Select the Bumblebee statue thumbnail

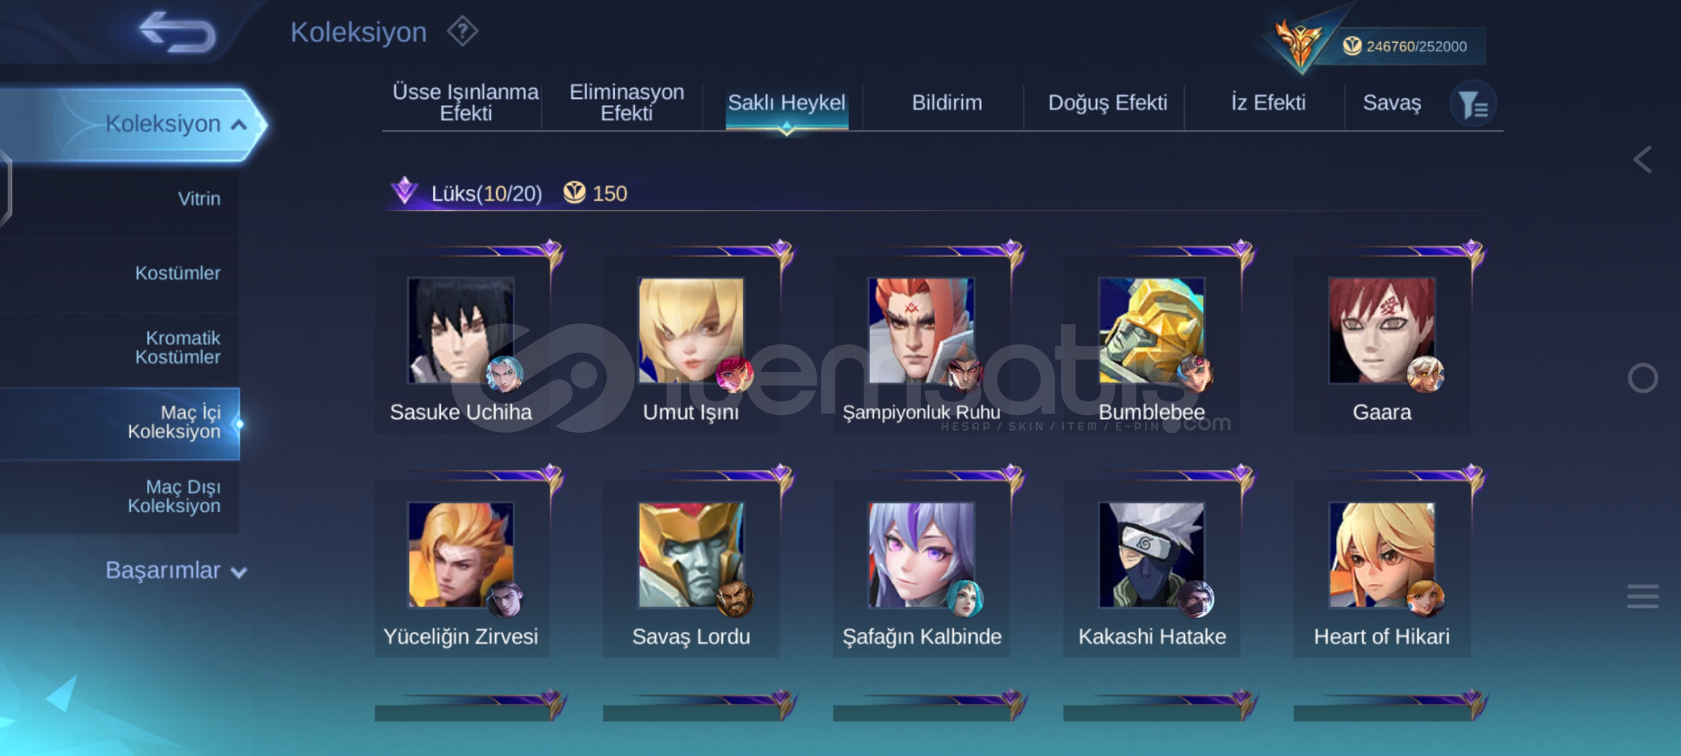point(1152,330)
